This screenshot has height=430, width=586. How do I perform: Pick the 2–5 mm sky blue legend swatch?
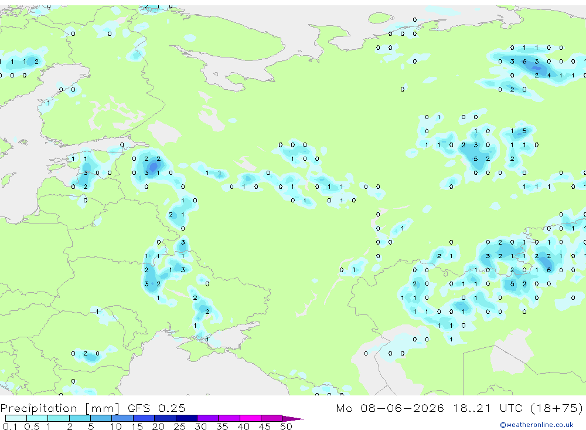pyautogui.click(x=80, y=418)
